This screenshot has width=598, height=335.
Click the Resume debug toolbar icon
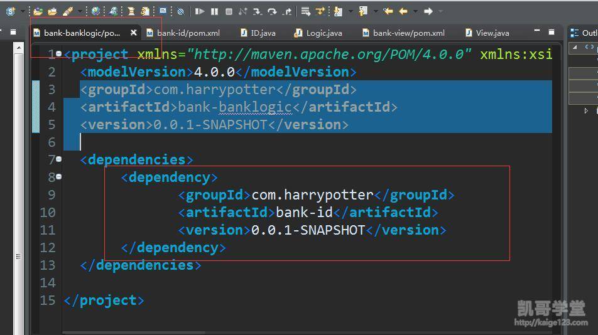coord(200,11)
